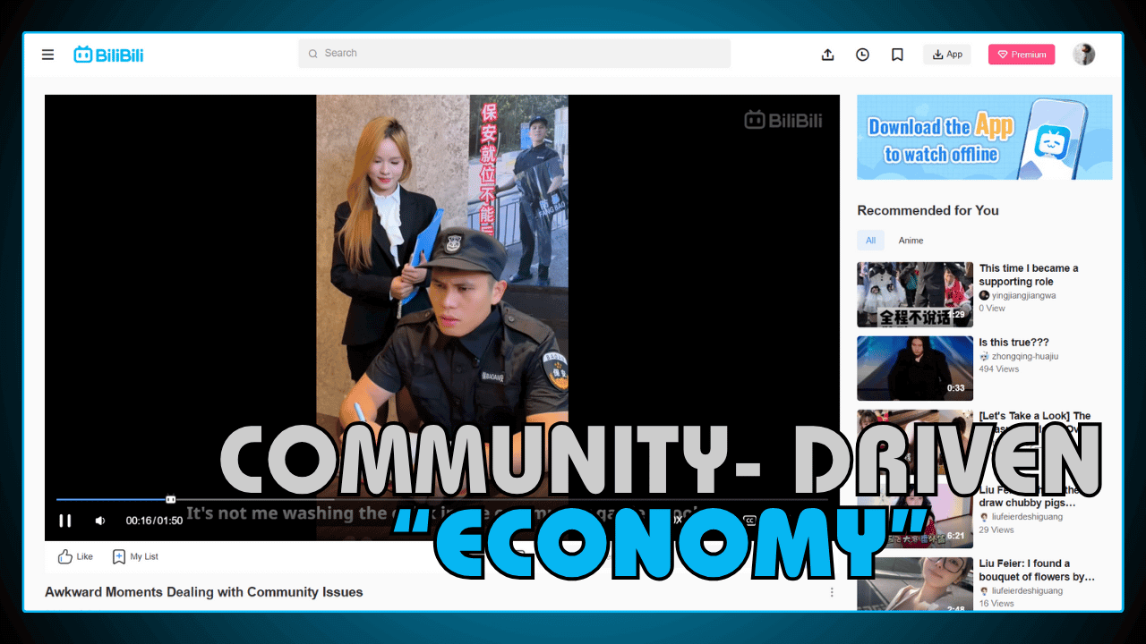Click Download the App banner
The width and height of the screenshot is (1146, 644).
985,137
